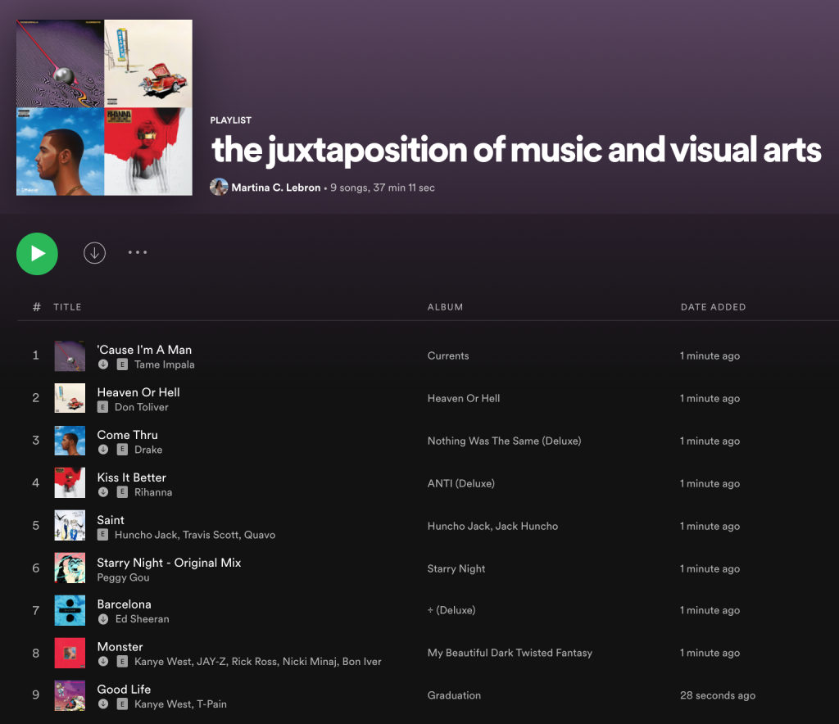The height and width of the screenshot is (724, 839).
Task: Open artist T-Pain
Action: point(211,704)
